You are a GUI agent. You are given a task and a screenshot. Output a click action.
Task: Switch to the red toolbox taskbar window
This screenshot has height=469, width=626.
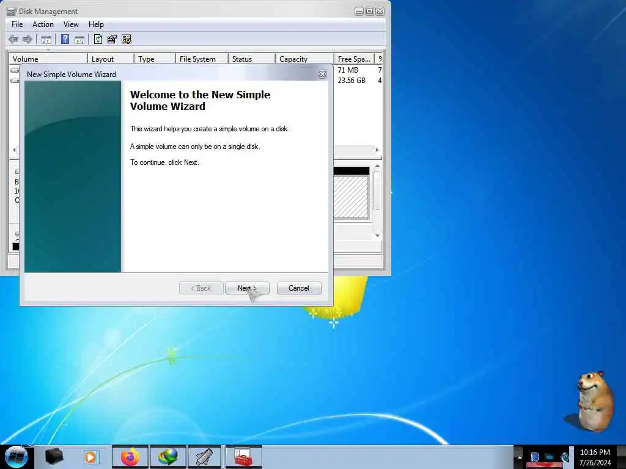click(x=243, y=457)
